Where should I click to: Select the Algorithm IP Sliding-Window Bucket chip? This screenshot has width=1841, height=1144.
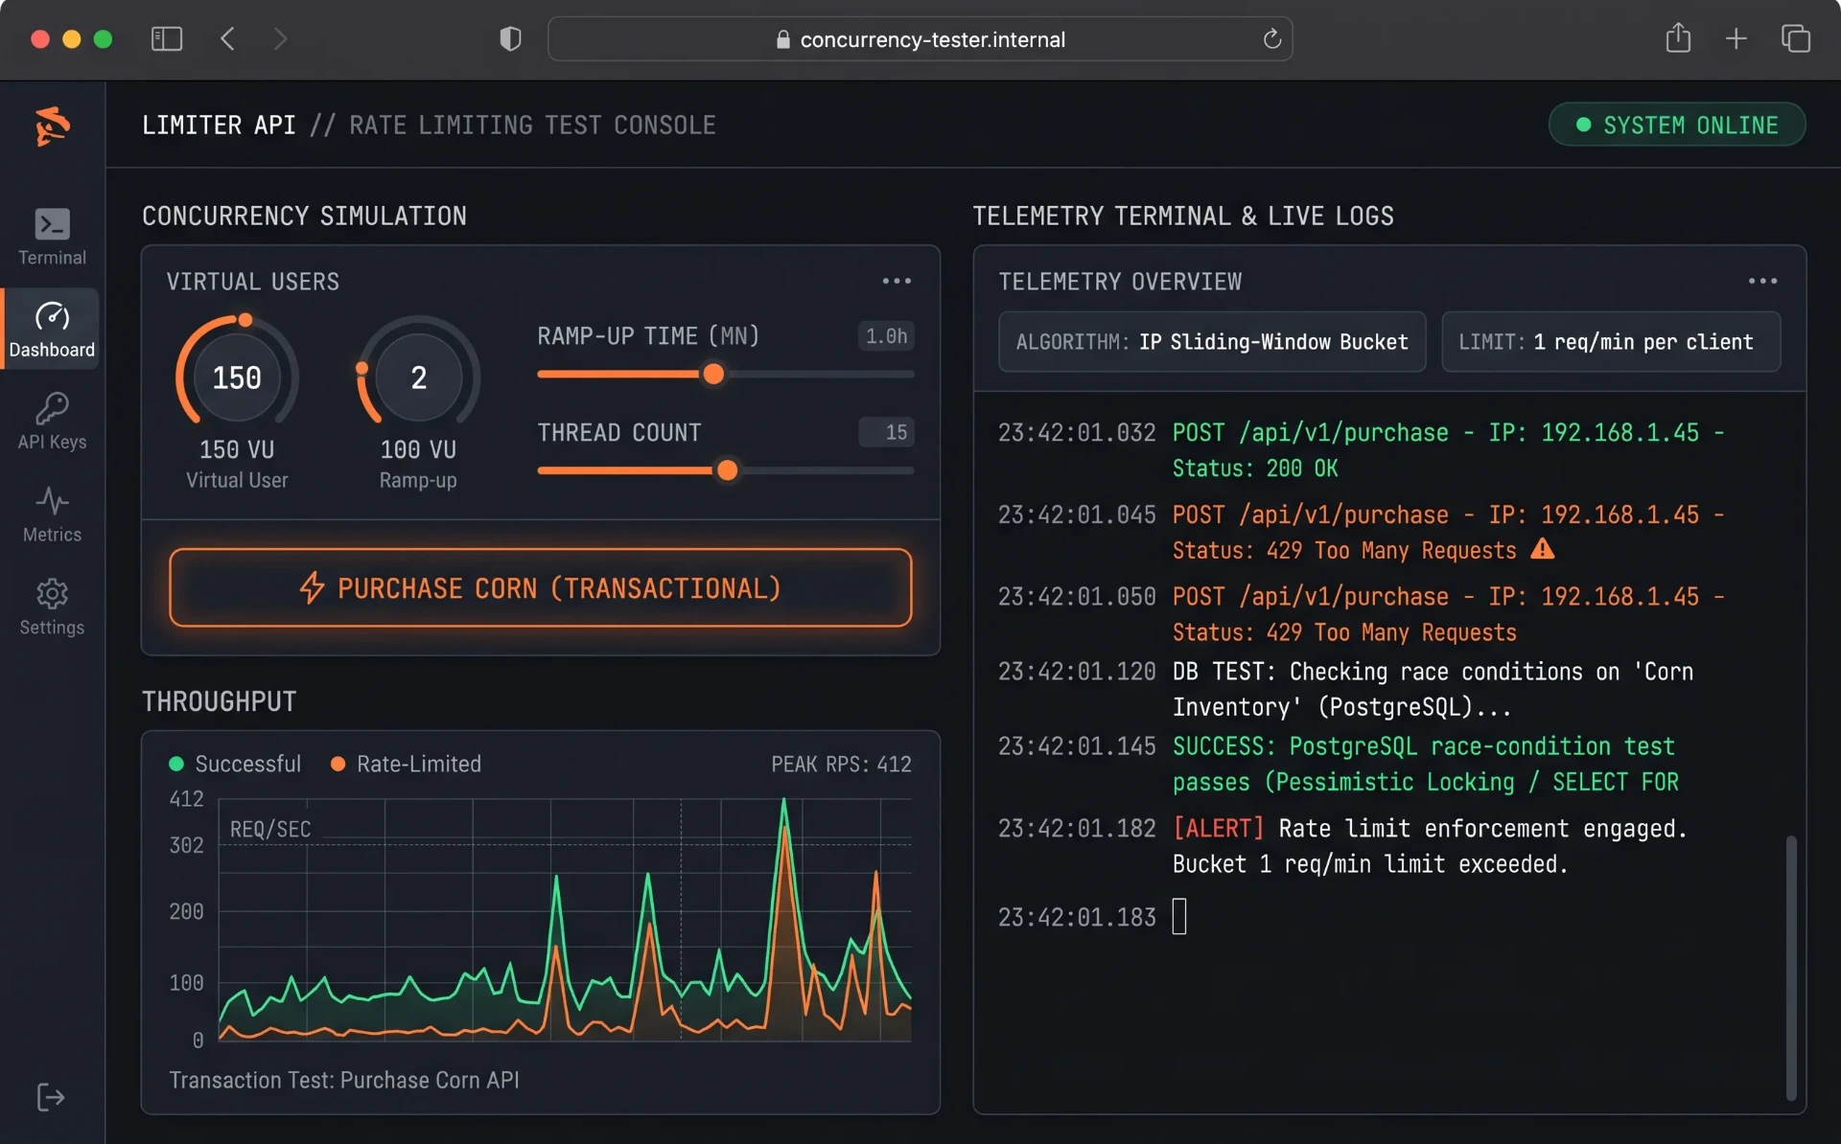tap(1212, 342)
